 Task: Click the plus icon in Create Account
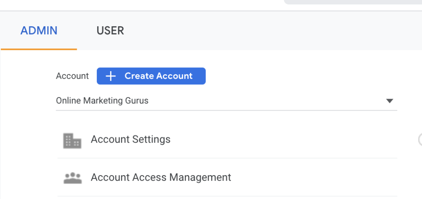[x=110, y=76]
